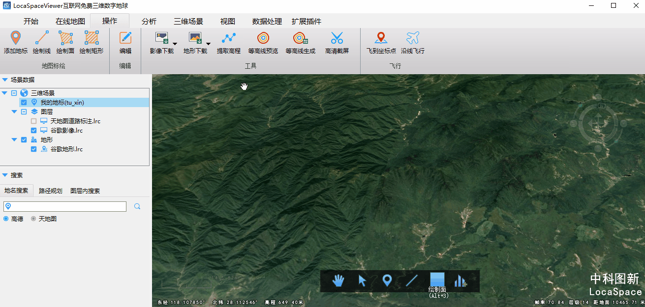This screenshot has width=645, height=307.
Task: Select the 天地图道路标注.lrc layer name
Action: point(75,121)
